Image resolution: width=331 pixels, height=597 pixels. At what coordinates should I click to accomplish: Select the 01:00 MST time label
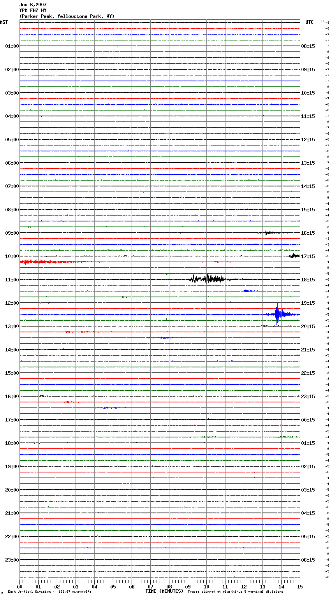coord(12,46)
